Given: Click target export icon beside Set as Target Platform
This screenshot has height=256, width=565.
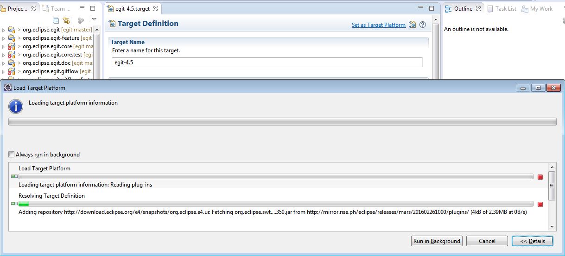Looking at the screenshot, I should (x=413, y=25).
